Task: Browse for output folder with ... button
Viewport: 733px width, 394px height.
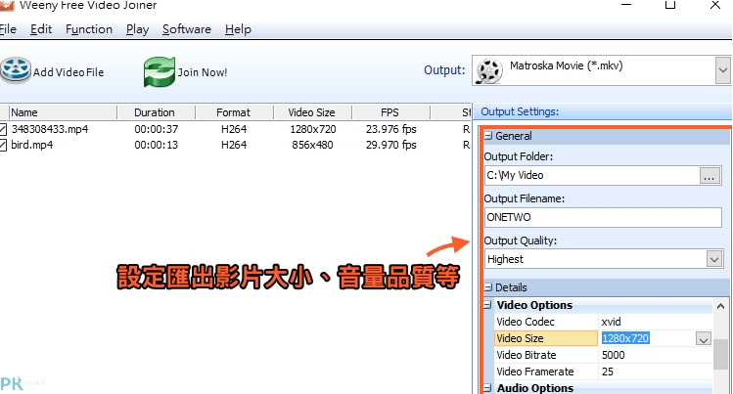Action: 710,176
